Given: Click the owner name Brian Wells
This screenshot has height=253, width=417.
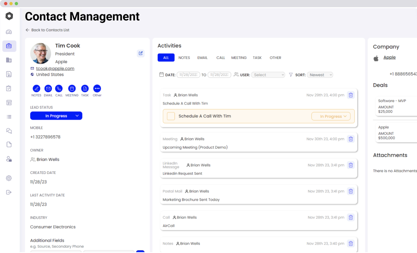Looking at the screenshot, I should pyautogui.click(x=48, y=160).
